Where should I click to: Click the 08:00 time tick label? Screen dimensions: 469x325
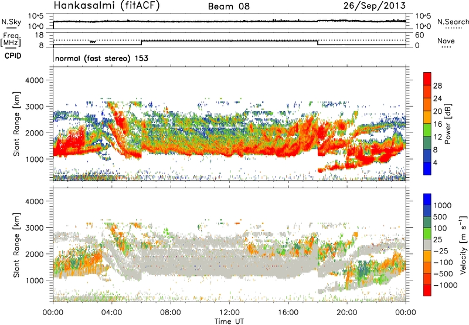[171, 313]
